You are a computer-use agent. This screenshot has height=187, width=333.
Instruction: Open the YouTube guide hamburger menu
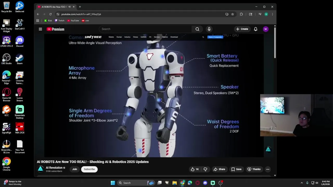pos(40,29)
